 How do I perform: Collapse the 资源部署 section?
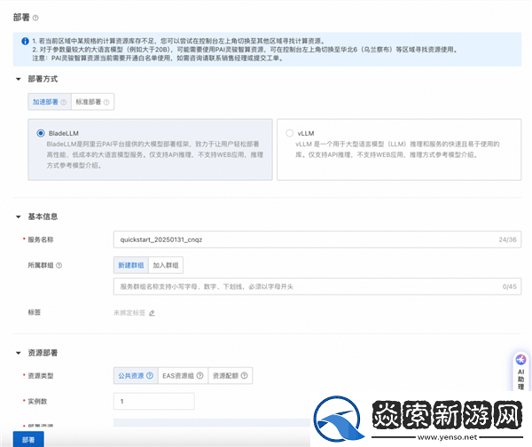pyautogui.click(x=19, y=353)
